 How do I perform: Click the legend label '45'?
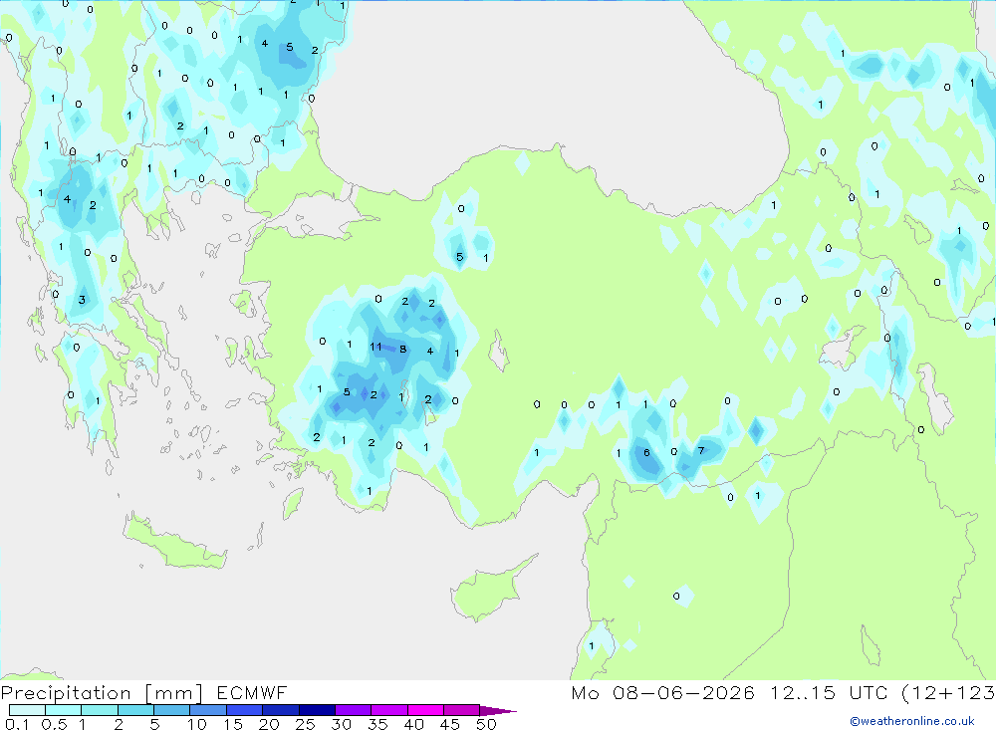click(x=450, y=724)
